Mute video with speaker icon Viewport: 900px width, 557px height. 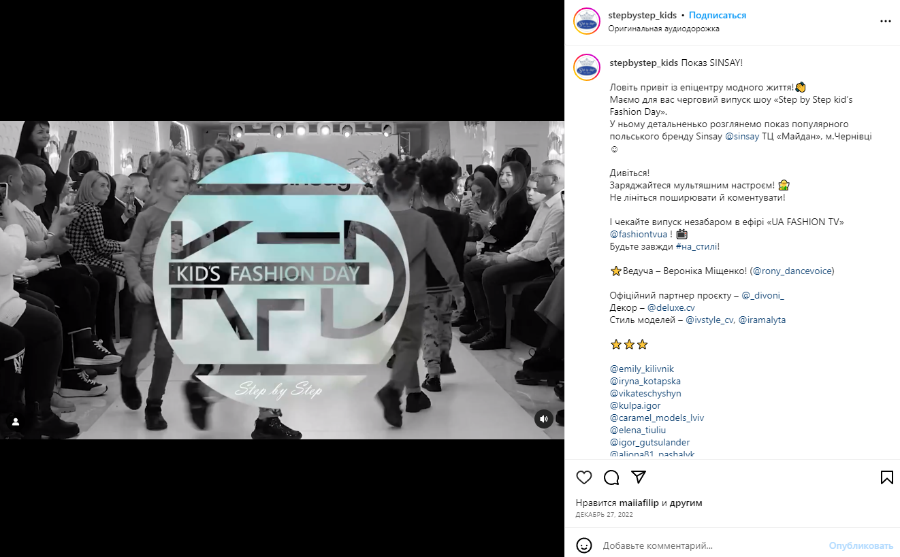coord(543,419)
